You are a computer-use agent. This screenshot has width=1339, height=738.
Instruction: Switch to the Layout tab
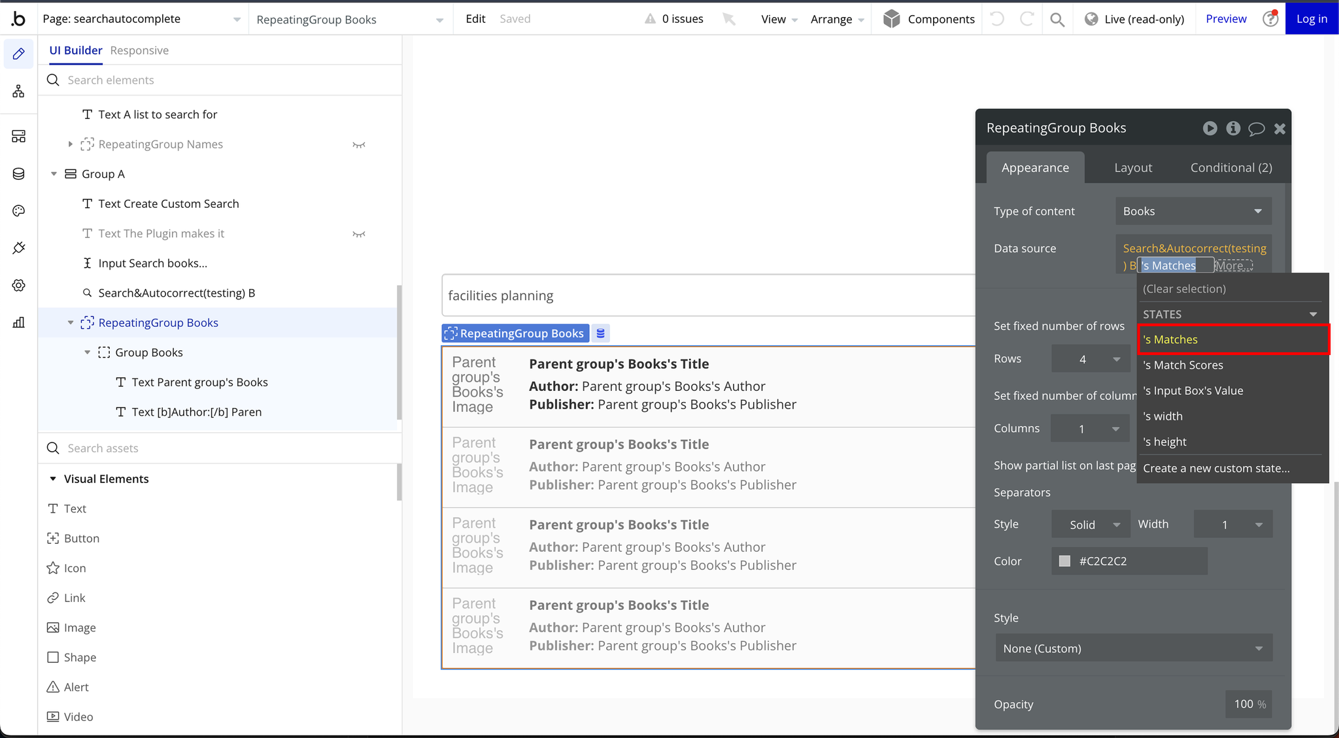coord(1133,167)
